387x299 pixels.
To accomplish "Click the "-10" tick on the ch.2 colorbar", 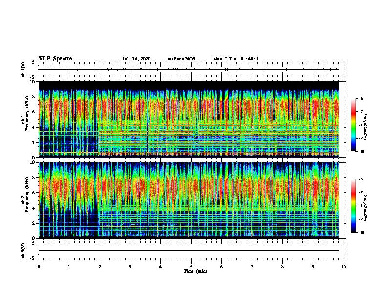I will pos(361,233).
